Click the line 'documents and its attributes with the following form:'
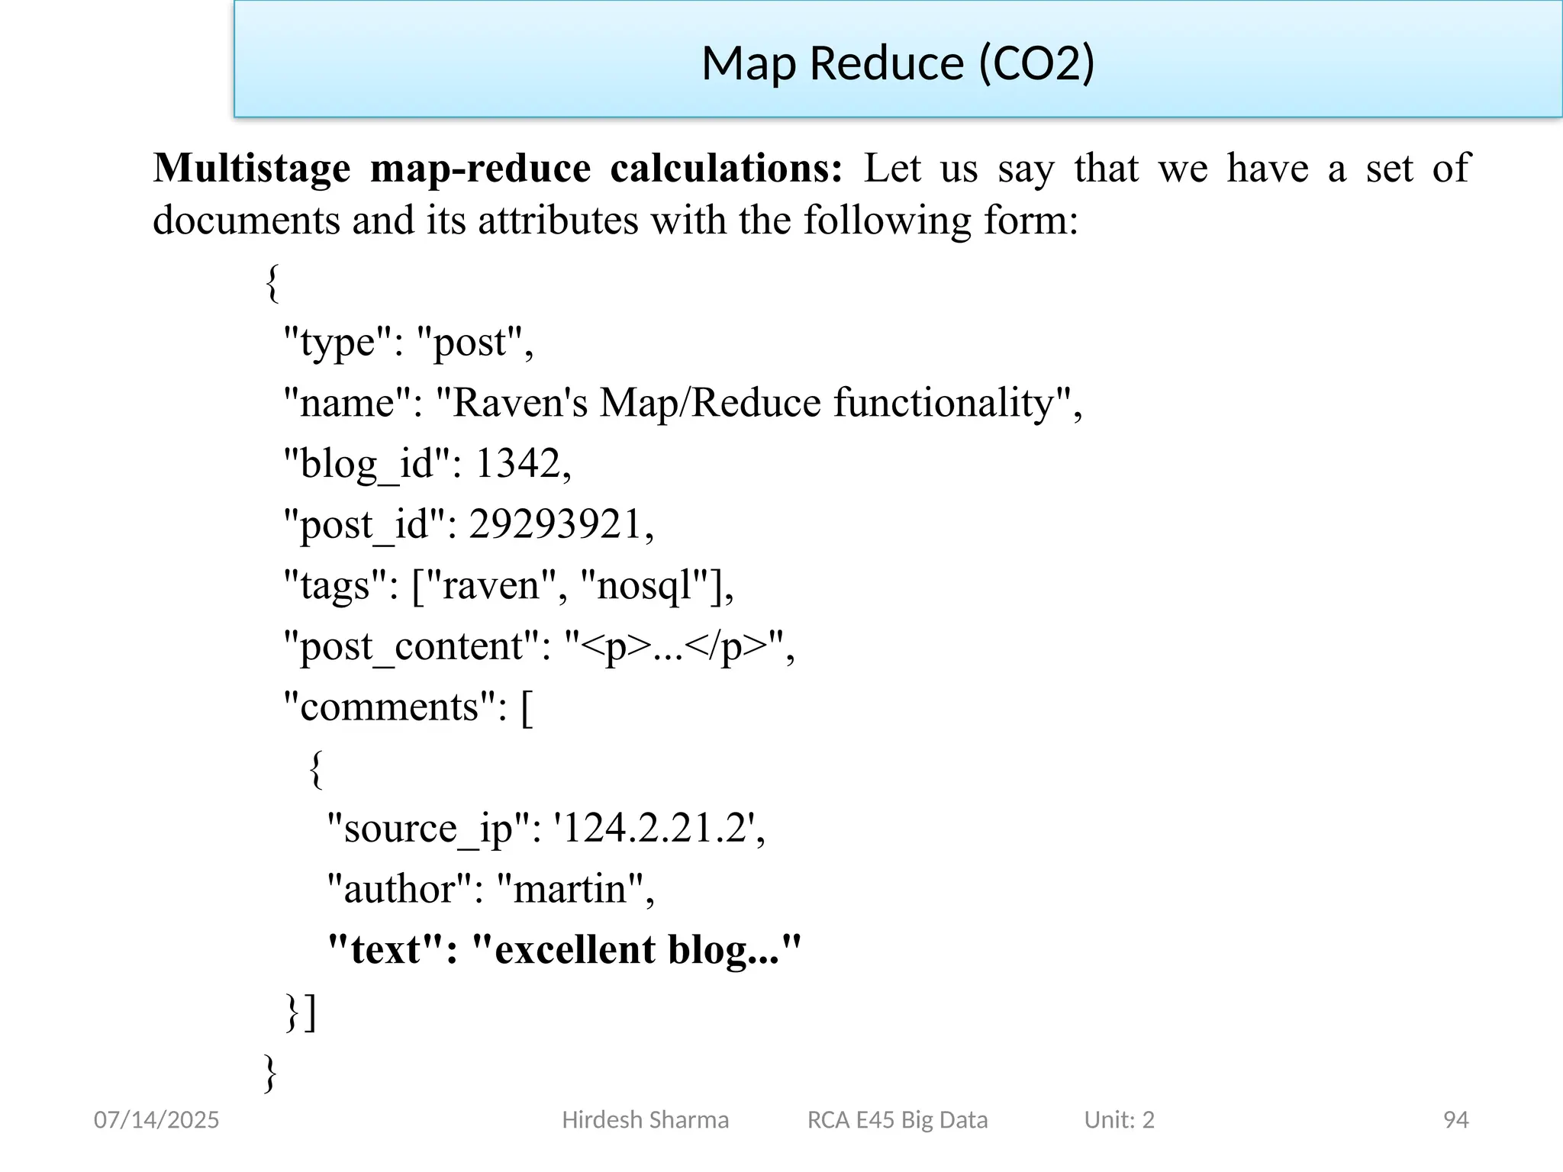1563x1172 pixels. coord(615,221)
